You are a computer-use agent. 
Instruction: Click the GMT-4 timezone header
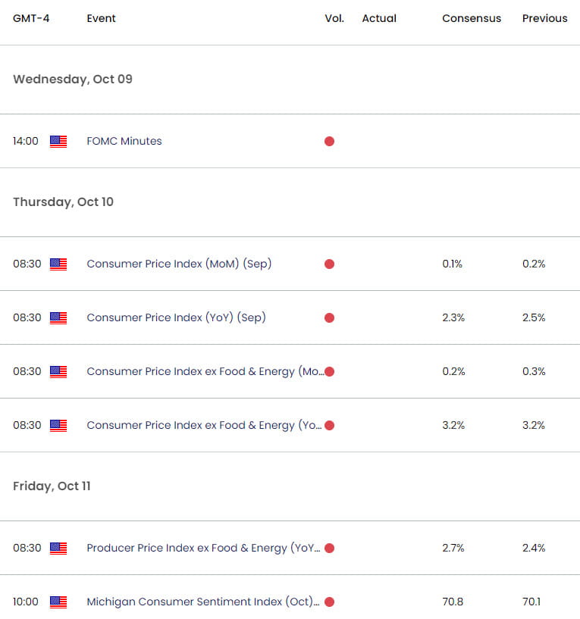tap(31, 18)
